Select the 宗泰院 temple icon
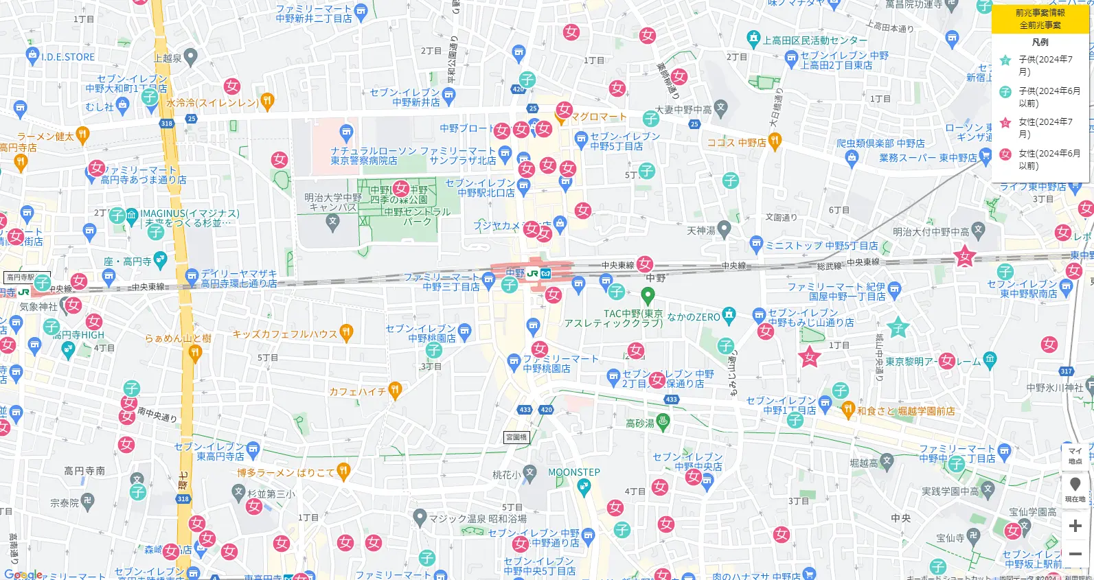Viewport: 1094px width, 580px height. [87, 501]
